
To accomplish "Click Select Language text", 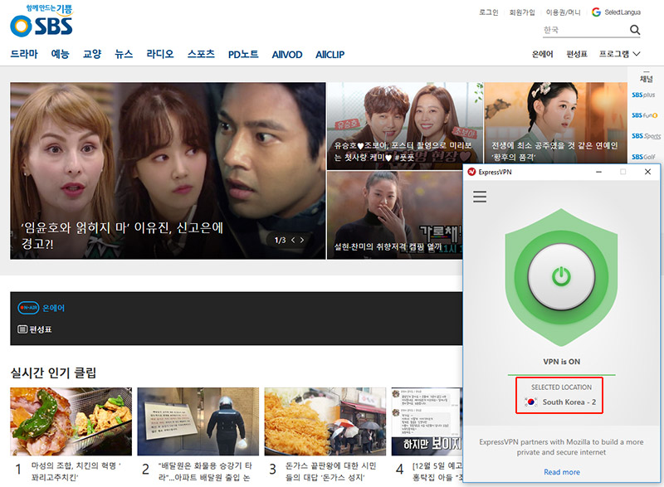I will [622, 12].
